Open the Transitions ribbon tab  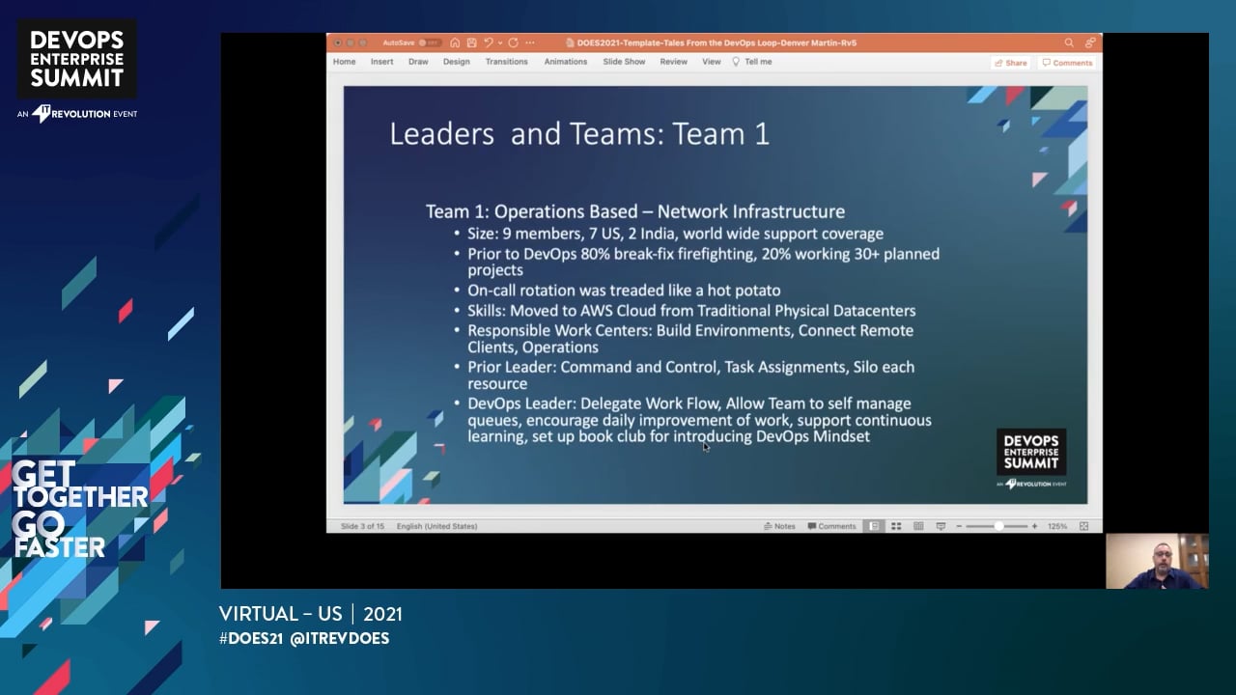[507, 62]
